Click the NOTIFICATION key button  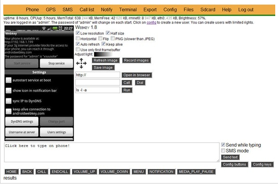click(161, 172)
